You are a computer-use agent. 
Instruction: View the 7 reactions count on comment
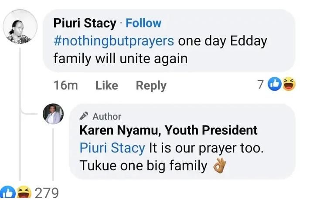click(x=260, y=85)
